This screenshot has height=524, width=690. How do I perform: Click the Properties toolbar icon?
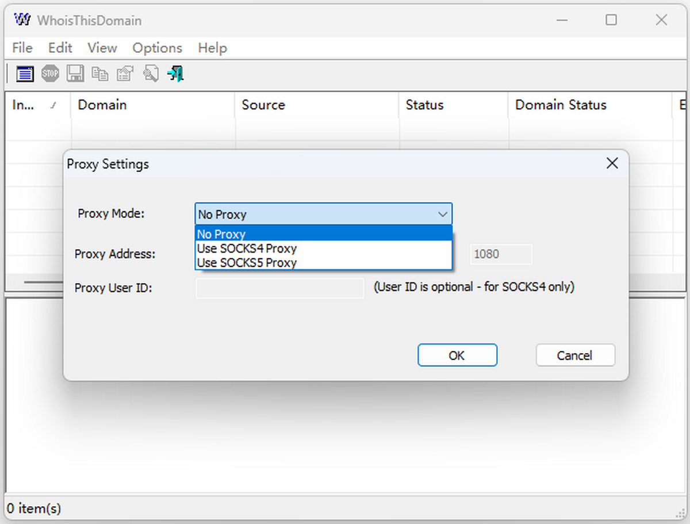point(125,74)
